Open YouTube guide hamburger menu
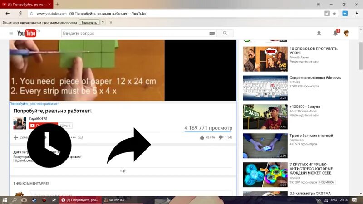The height and width of the screenshot is (204, 363). (11, 33)
